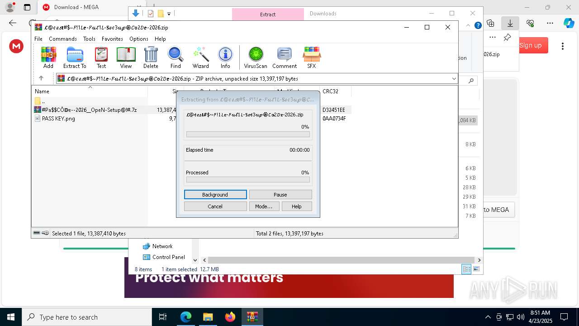579x326 pixels.
Task: Open File Explorer from the taskbar
Action: coord(208,317)
